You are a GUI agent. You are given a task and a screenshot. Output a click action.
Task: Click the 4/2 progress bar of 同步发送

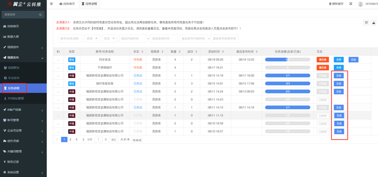coord(288,60)
